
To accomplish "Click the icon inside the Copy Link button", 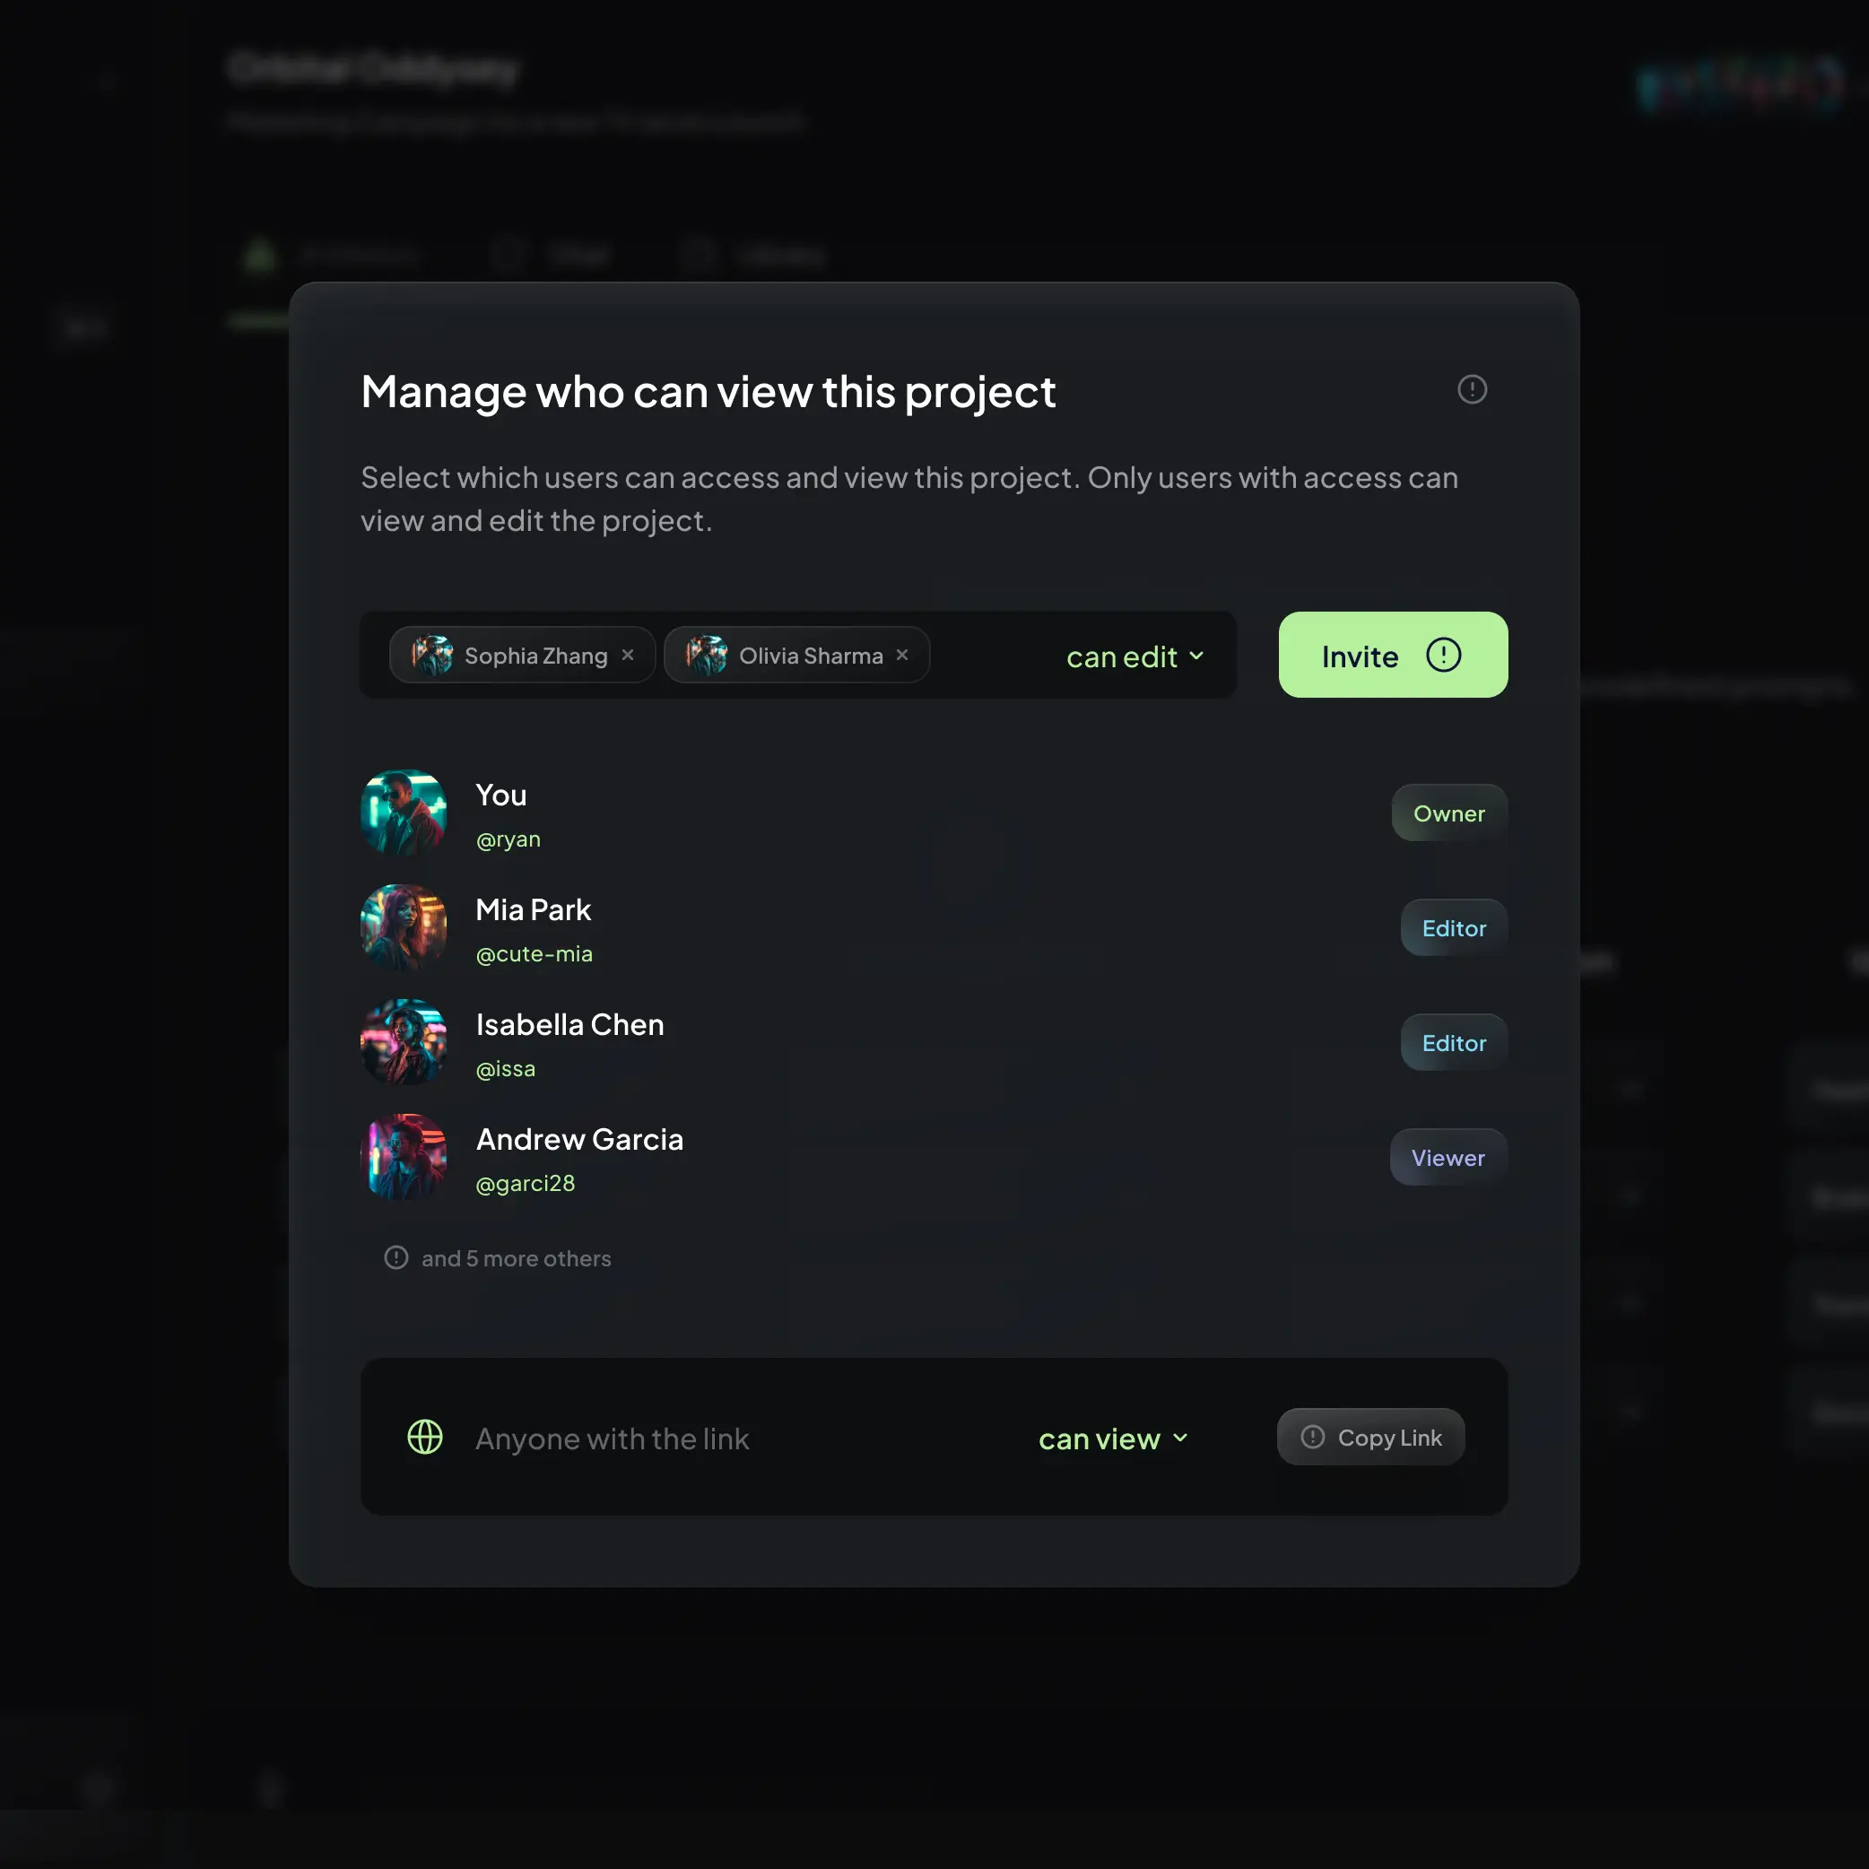I will coord(1313,1437).
